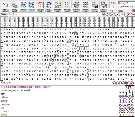This screenshot has height=117, width=135.
Task: Go to the Previous code
Action: pos(40,5)
